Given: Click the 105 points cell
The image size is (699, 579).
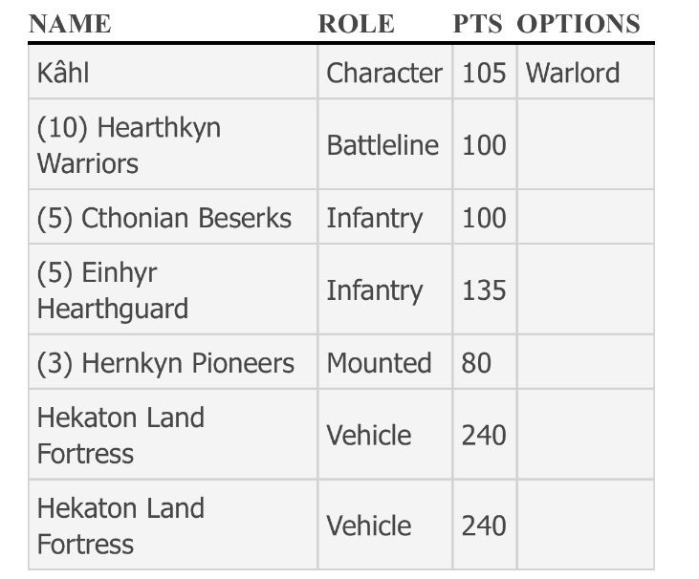Looking at the screenshot, I should tap(484, 73).
